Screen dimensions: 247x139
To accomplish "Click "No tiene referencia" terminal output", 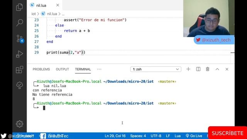I will click(52, 95).
